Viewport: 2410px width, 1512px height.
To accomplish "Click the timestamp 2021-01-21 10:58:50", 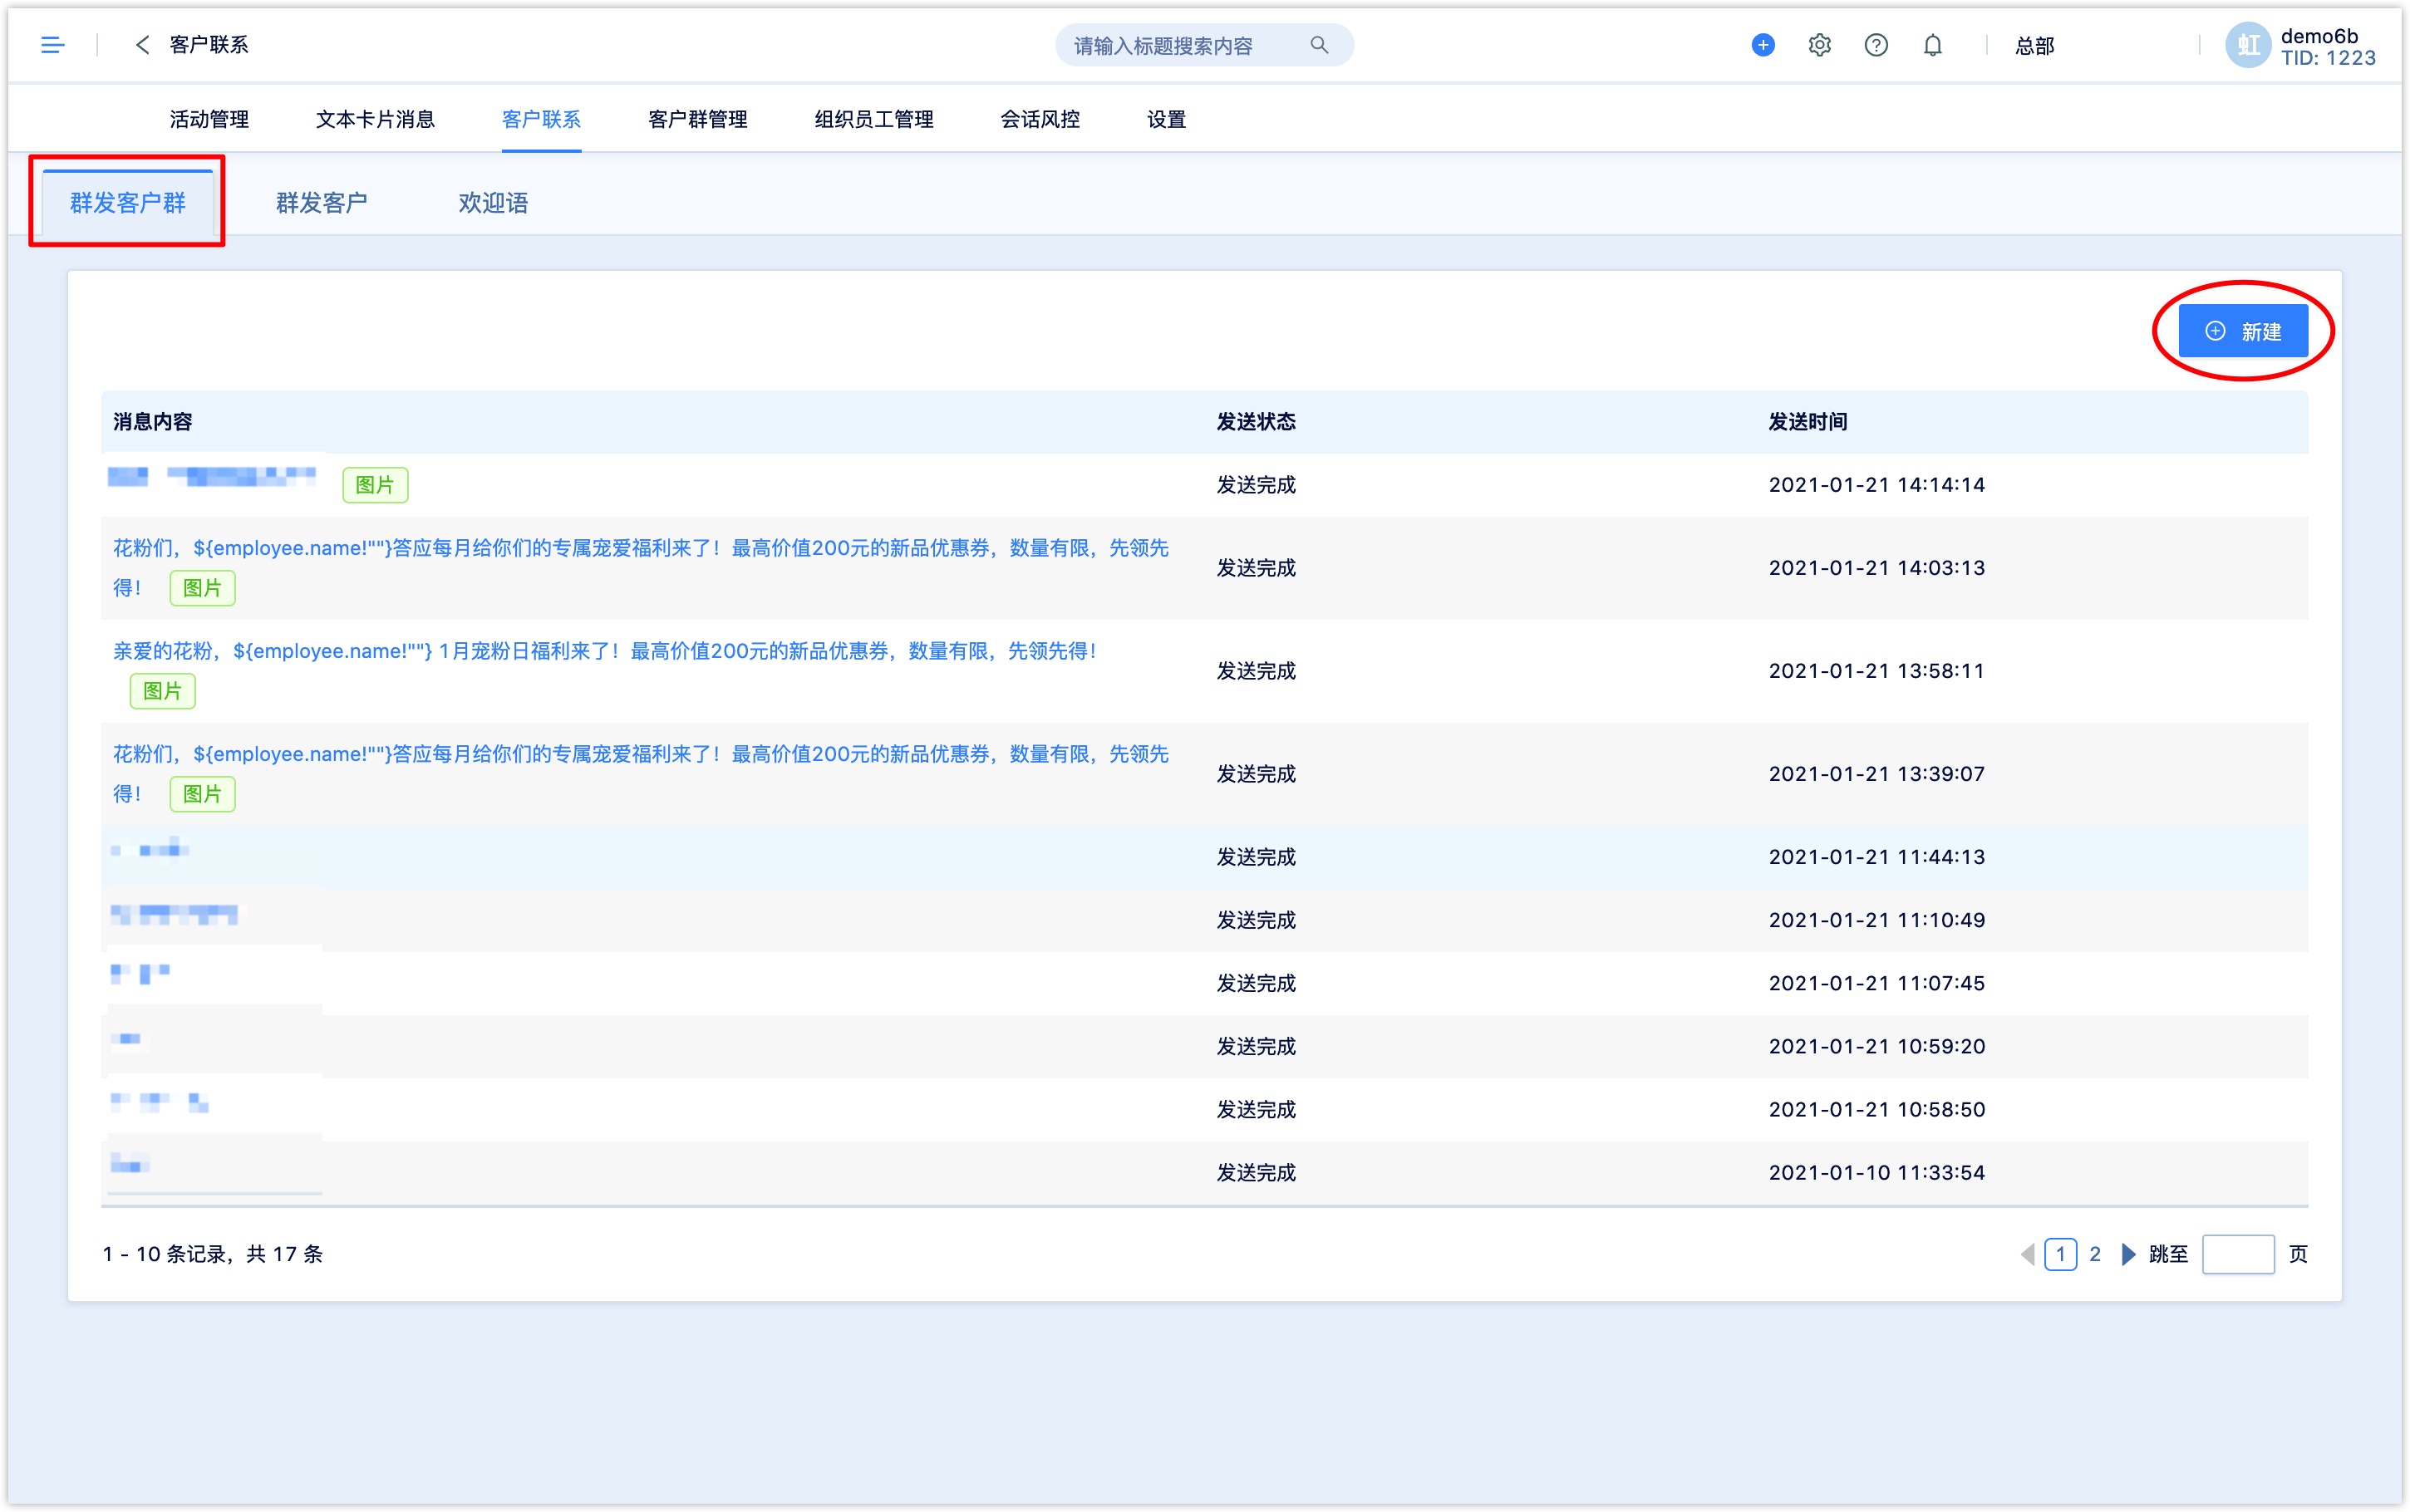I will [x=1876, y=1109].
